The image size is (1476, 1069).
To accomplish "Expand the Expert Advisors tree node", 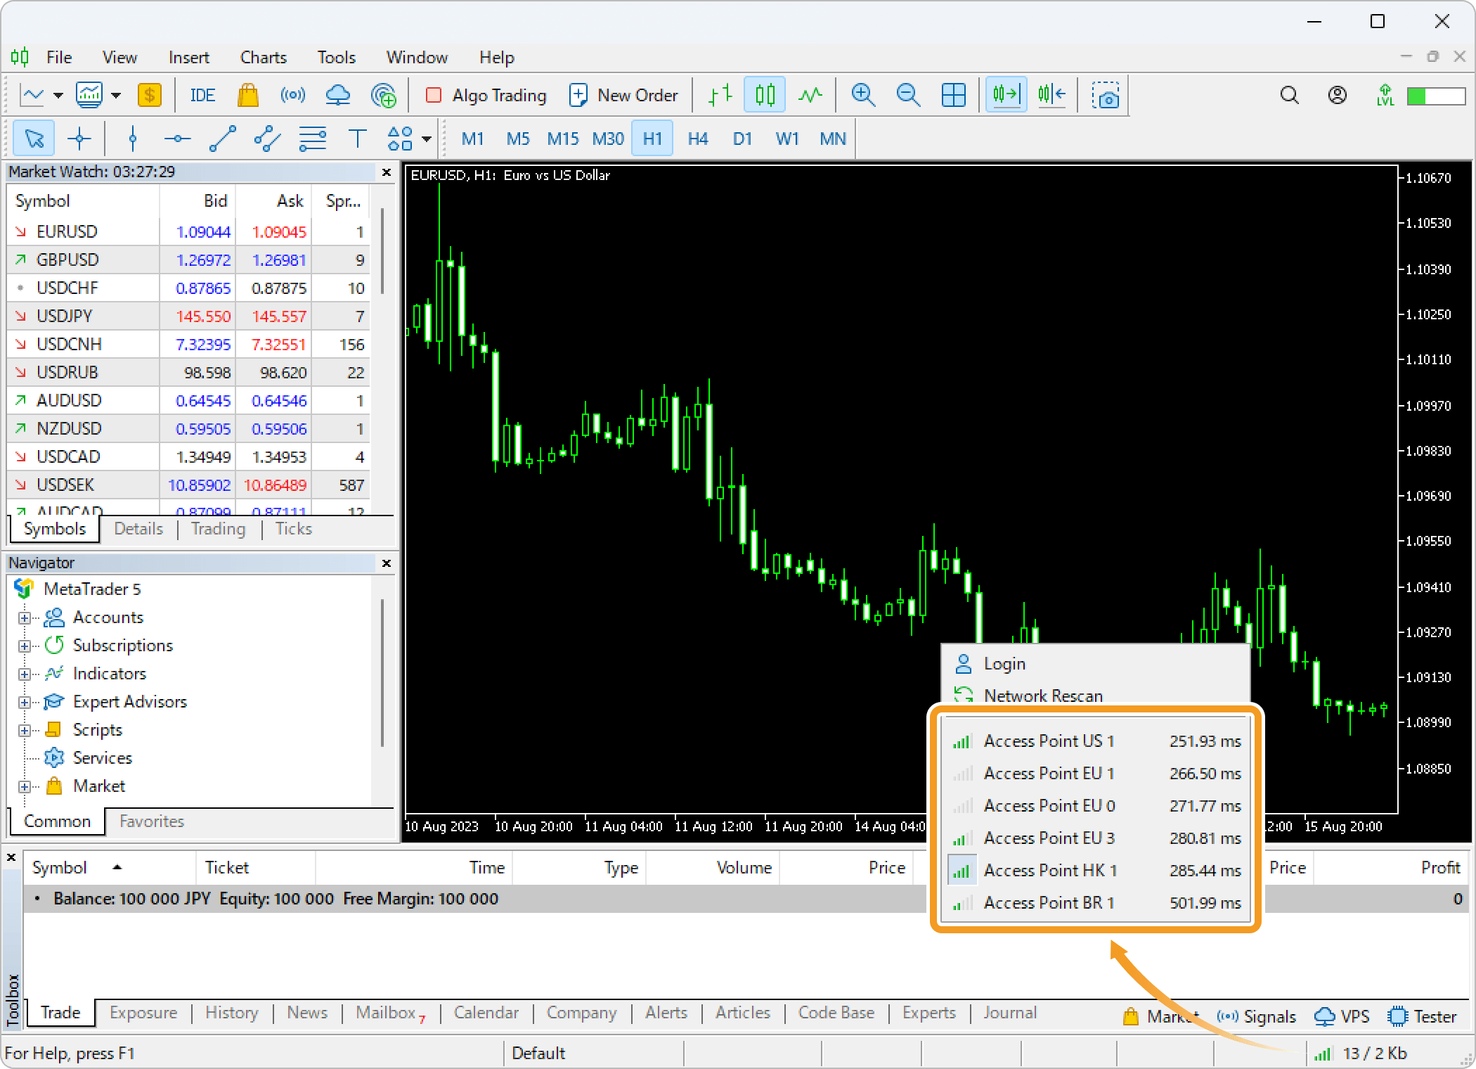I will pyautogui.click(x=25, y=702).
